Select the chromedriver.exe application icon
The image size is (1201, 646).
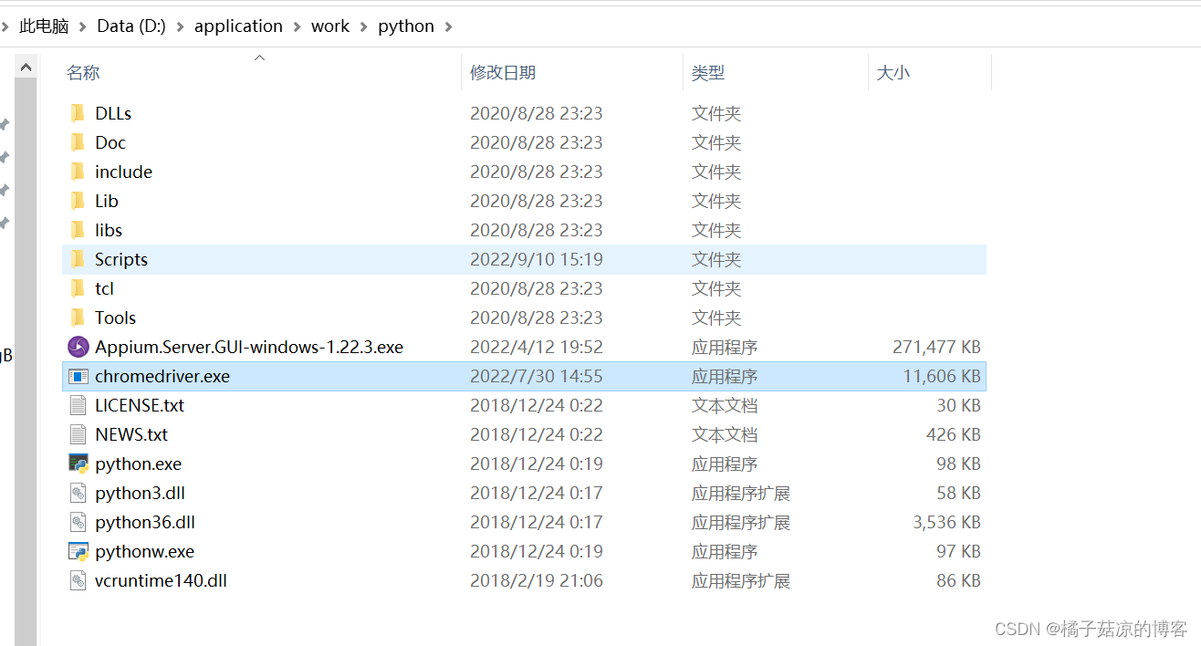coord(78,376)
